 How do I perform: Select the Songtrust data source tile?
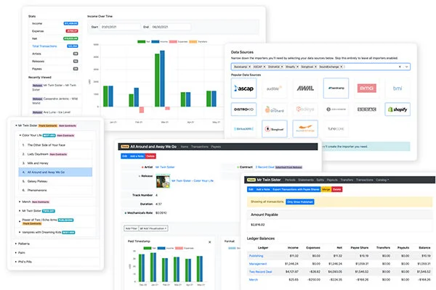click(x=274, y=129)
